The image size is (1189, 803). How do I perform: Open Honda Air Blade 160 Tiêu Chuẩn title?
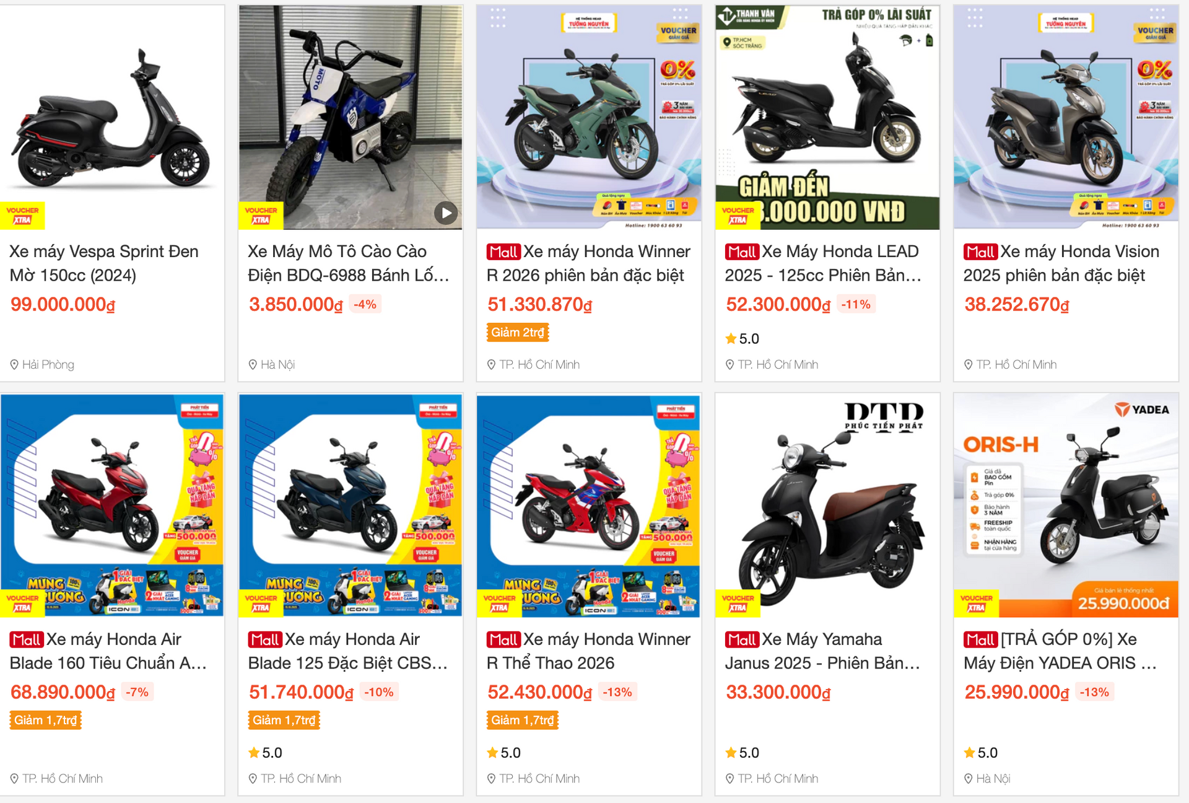point(108,651)
